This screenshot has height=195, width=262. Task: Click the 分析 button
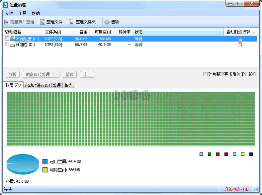(x=13, y=74)
